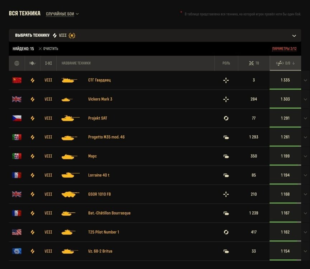Expand the Марс row chevron
Screen dimensions: 310x269
[305, 156]
